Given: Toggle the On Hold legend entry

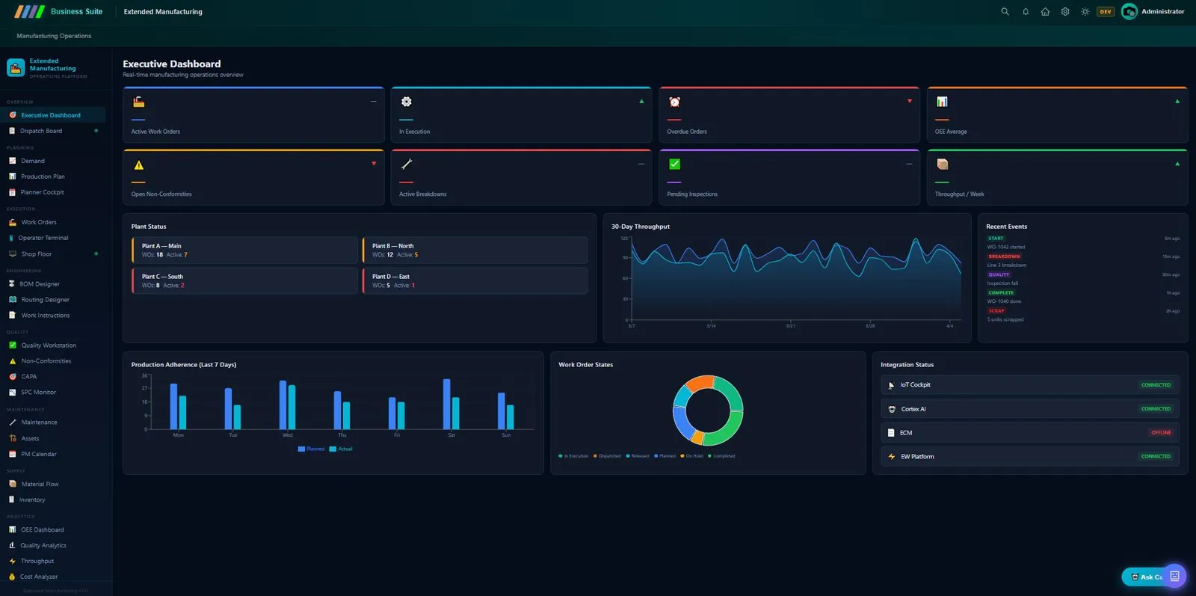Looking at the screenshot, I should tap(691, 456).
